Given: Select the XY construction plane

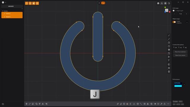Looking at the screenshot, I should tap(175, 48).
